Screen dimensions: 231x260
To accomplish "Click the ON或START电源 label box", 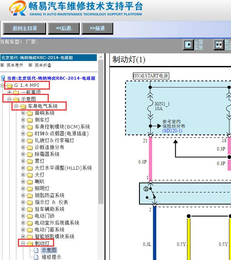I will coord(151,76).
